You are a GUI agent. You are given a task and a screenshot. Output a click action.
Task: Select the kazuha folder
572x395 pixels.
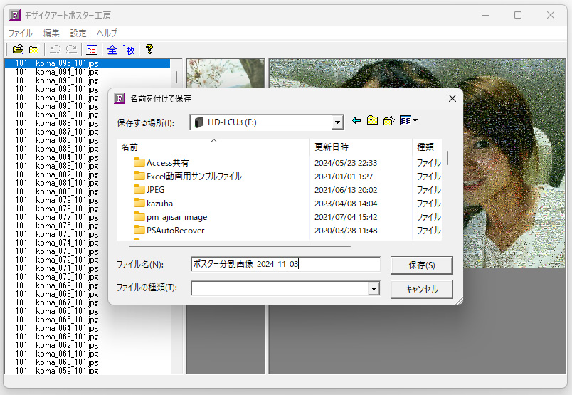click(153, 204)
